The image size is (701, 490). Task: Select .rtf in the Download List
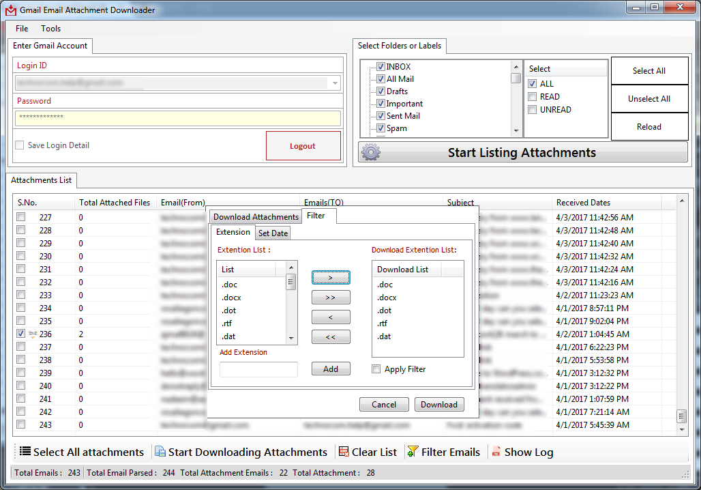click(x=383, y=323)
